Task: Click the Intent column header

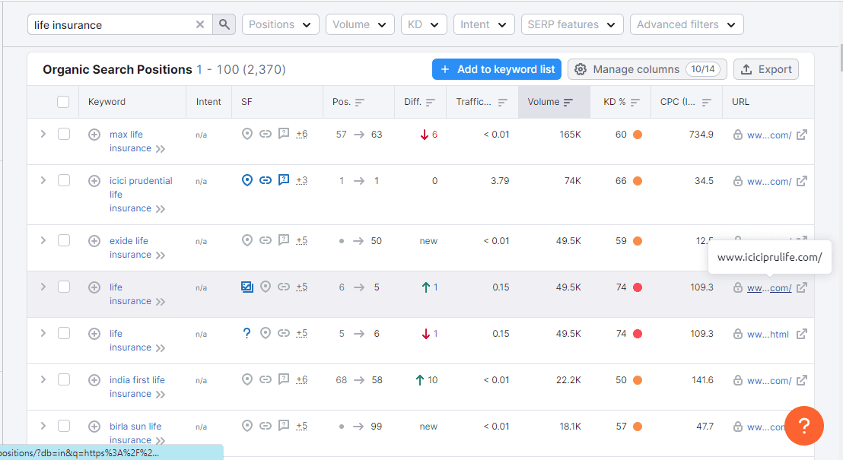Action: pyautogui.click(x=208, y=102)
